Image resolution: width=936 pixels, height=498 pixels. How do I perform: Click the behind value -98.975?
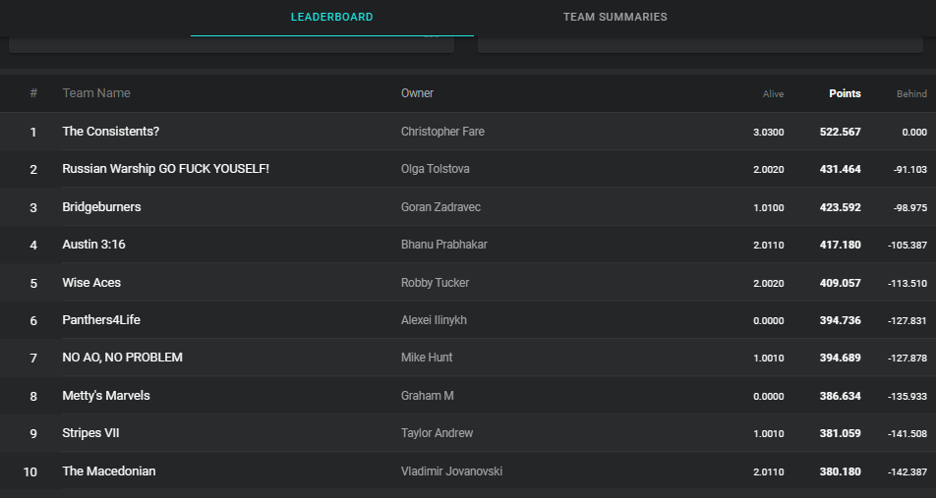[910, 208]
